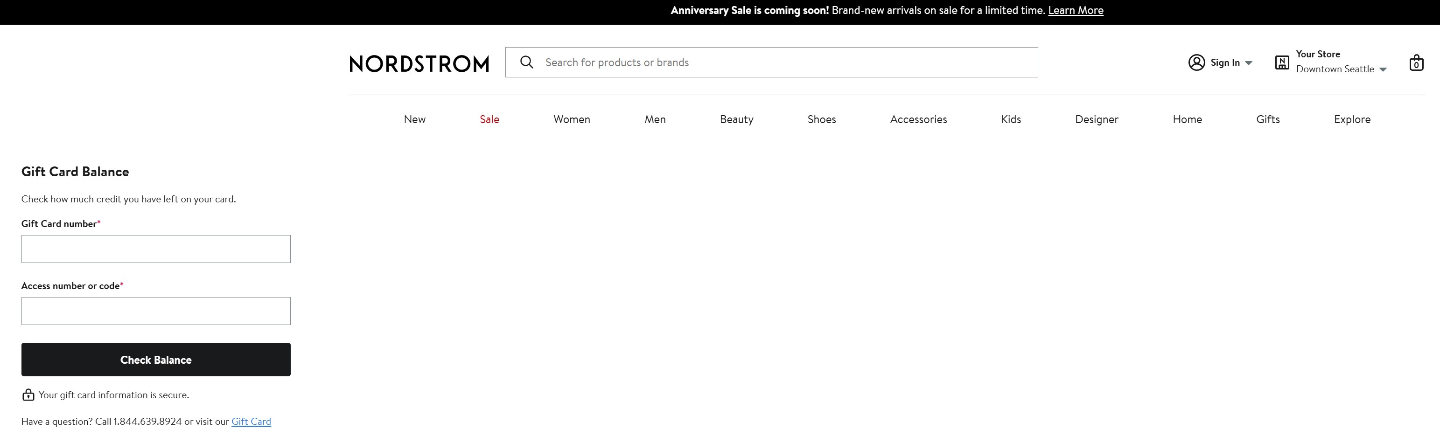Open the Men menu

coord(655,119)
